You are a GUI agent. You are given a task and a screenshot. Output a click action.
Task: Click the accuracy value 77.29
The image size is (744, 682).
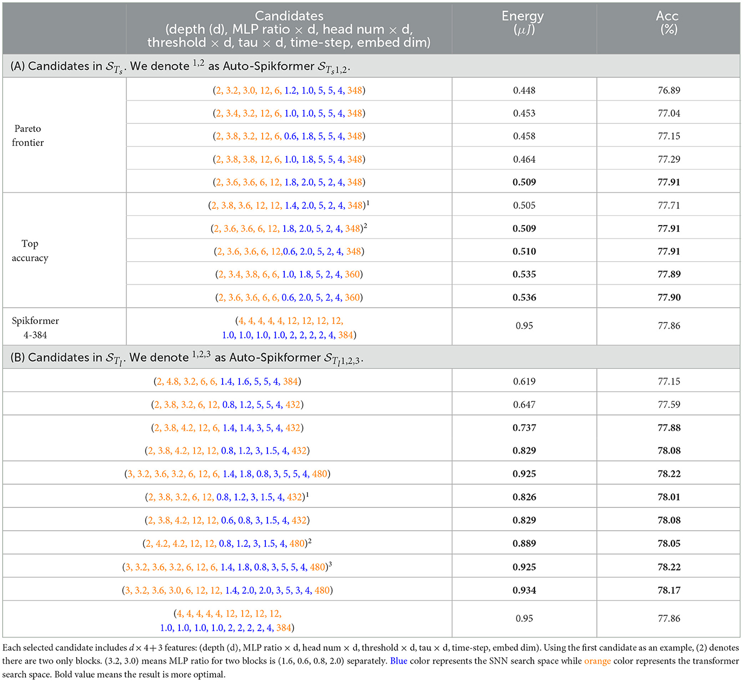coord(669,160)
